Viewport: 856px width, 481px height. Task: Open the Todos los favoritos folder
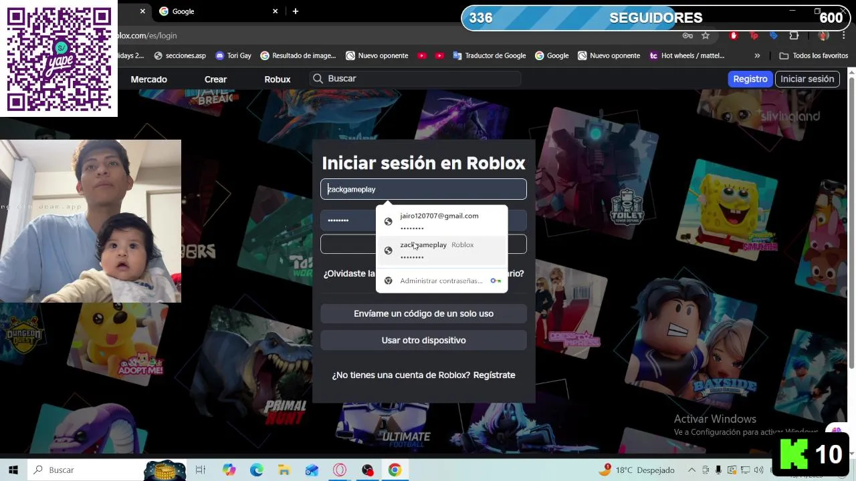[814, 55]
